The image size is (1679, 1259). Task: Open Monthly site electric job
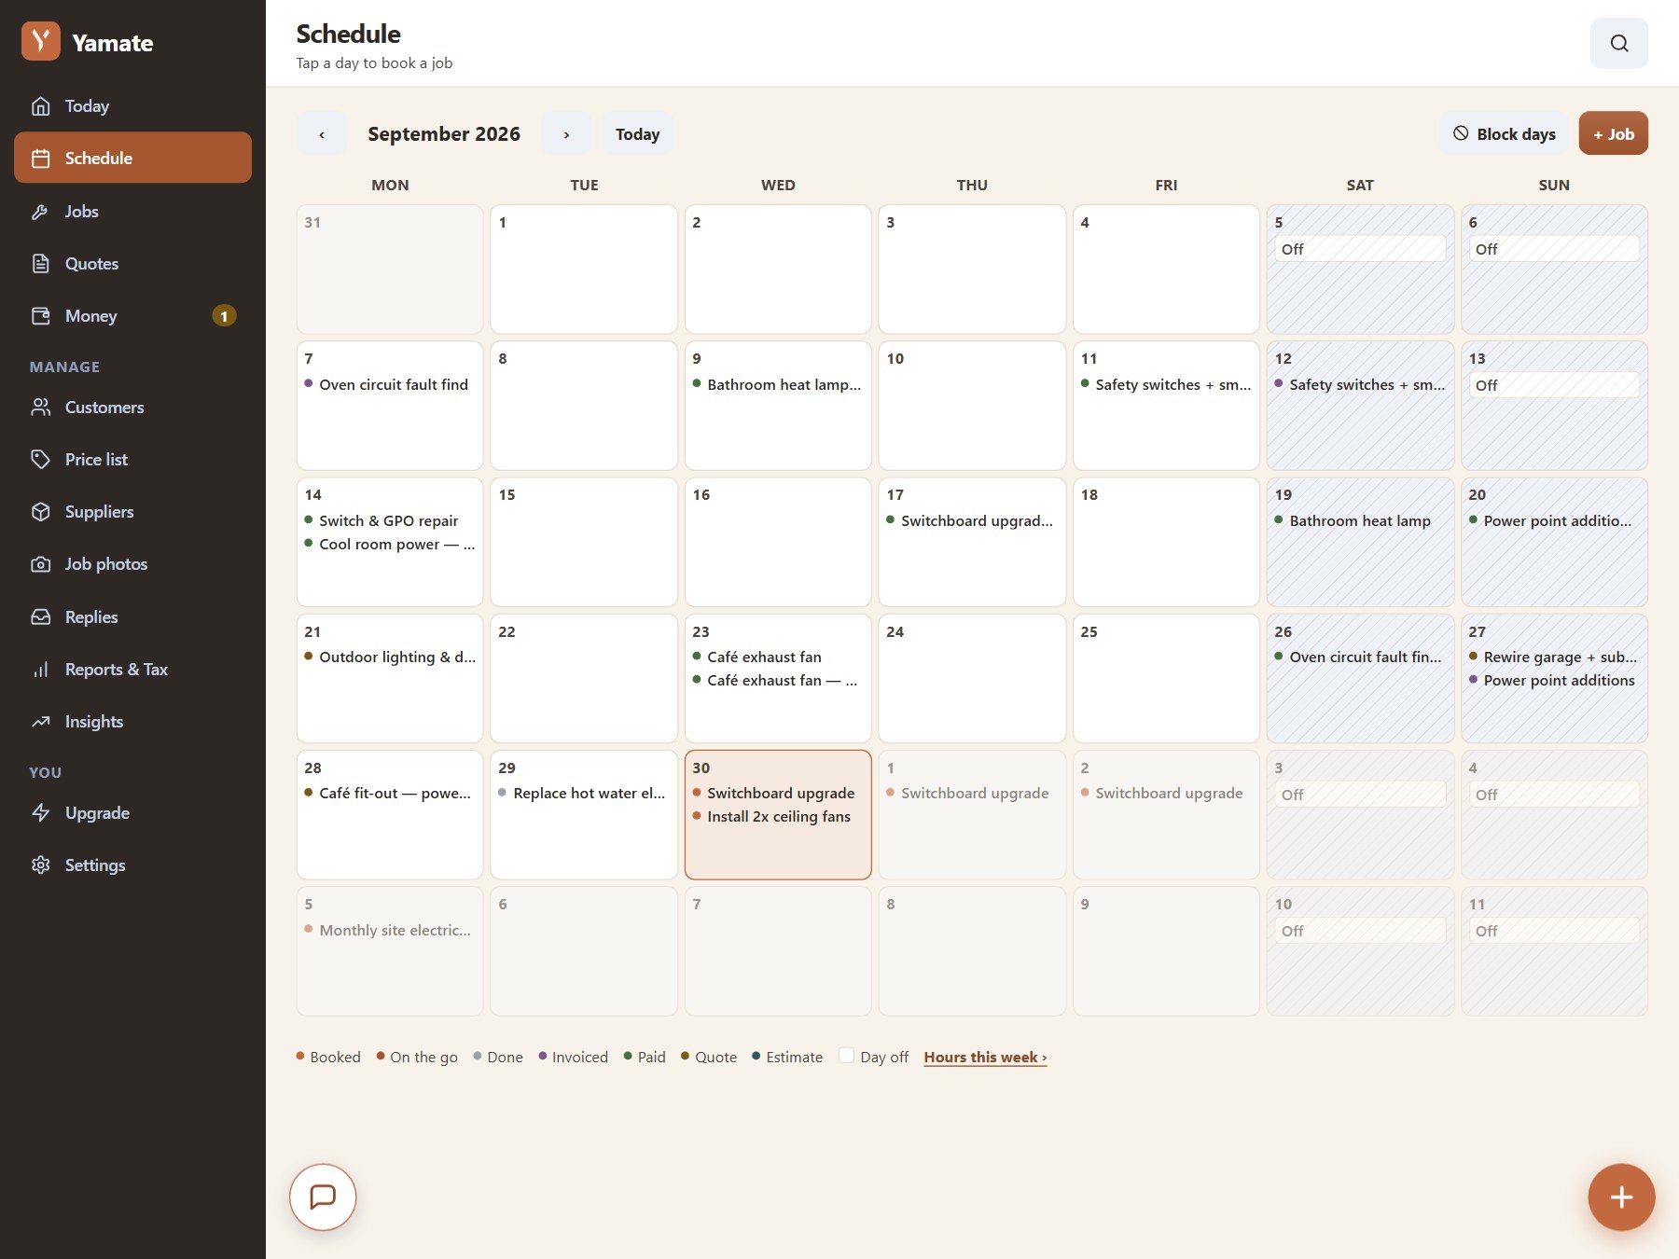pyautogui.click(x=388, y=930)
